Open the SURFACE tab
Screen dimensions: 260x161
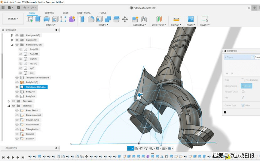tap(49, 13)
